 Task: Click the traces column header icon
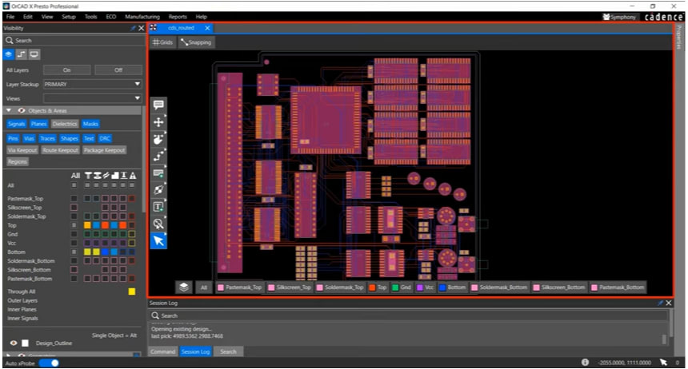click(106, 175)
